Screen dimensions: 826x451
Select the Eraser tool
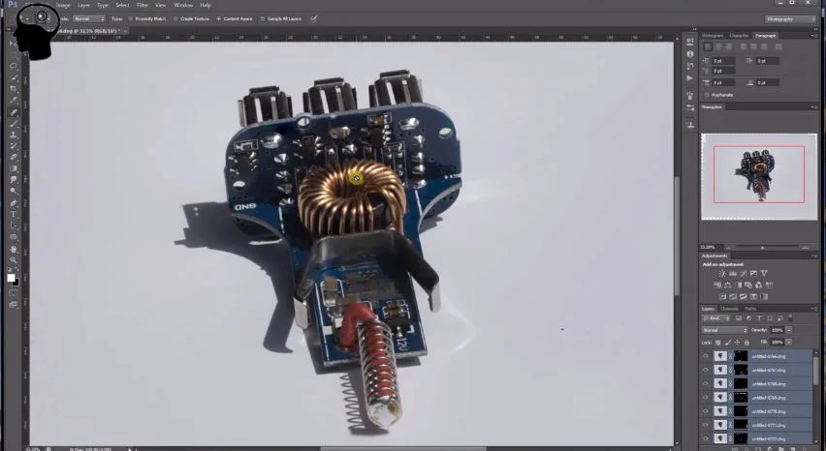14,157
